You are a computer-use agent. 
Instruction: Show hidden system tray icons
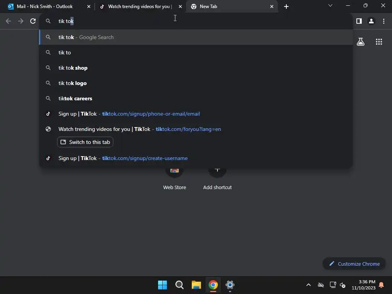[x=309, y=285]
